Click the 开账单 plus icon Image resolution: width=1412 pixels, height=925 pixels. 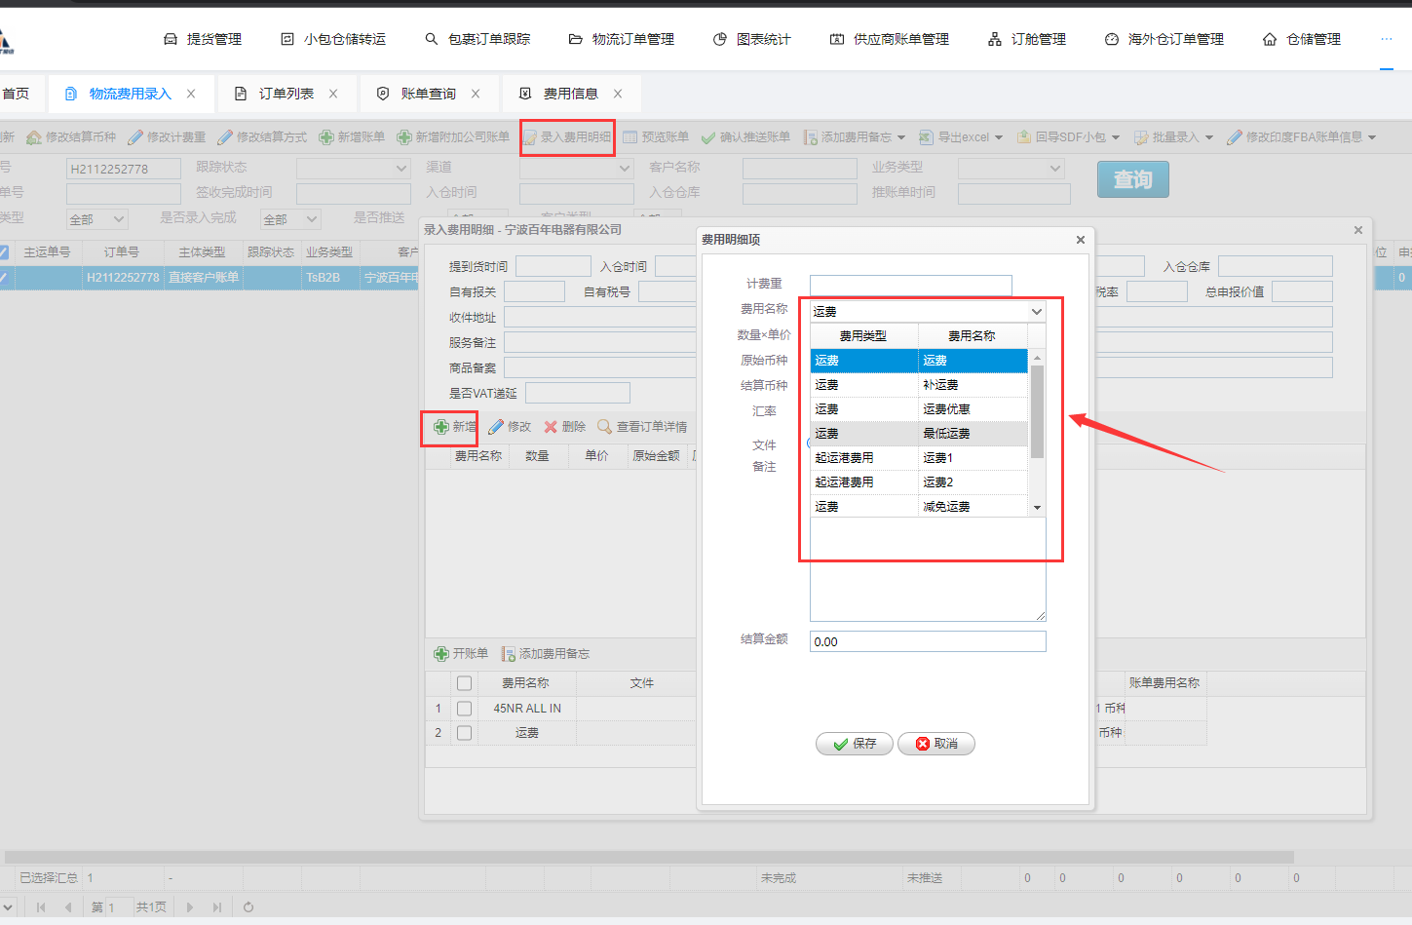pyautogui.click(x=441, y=654)
